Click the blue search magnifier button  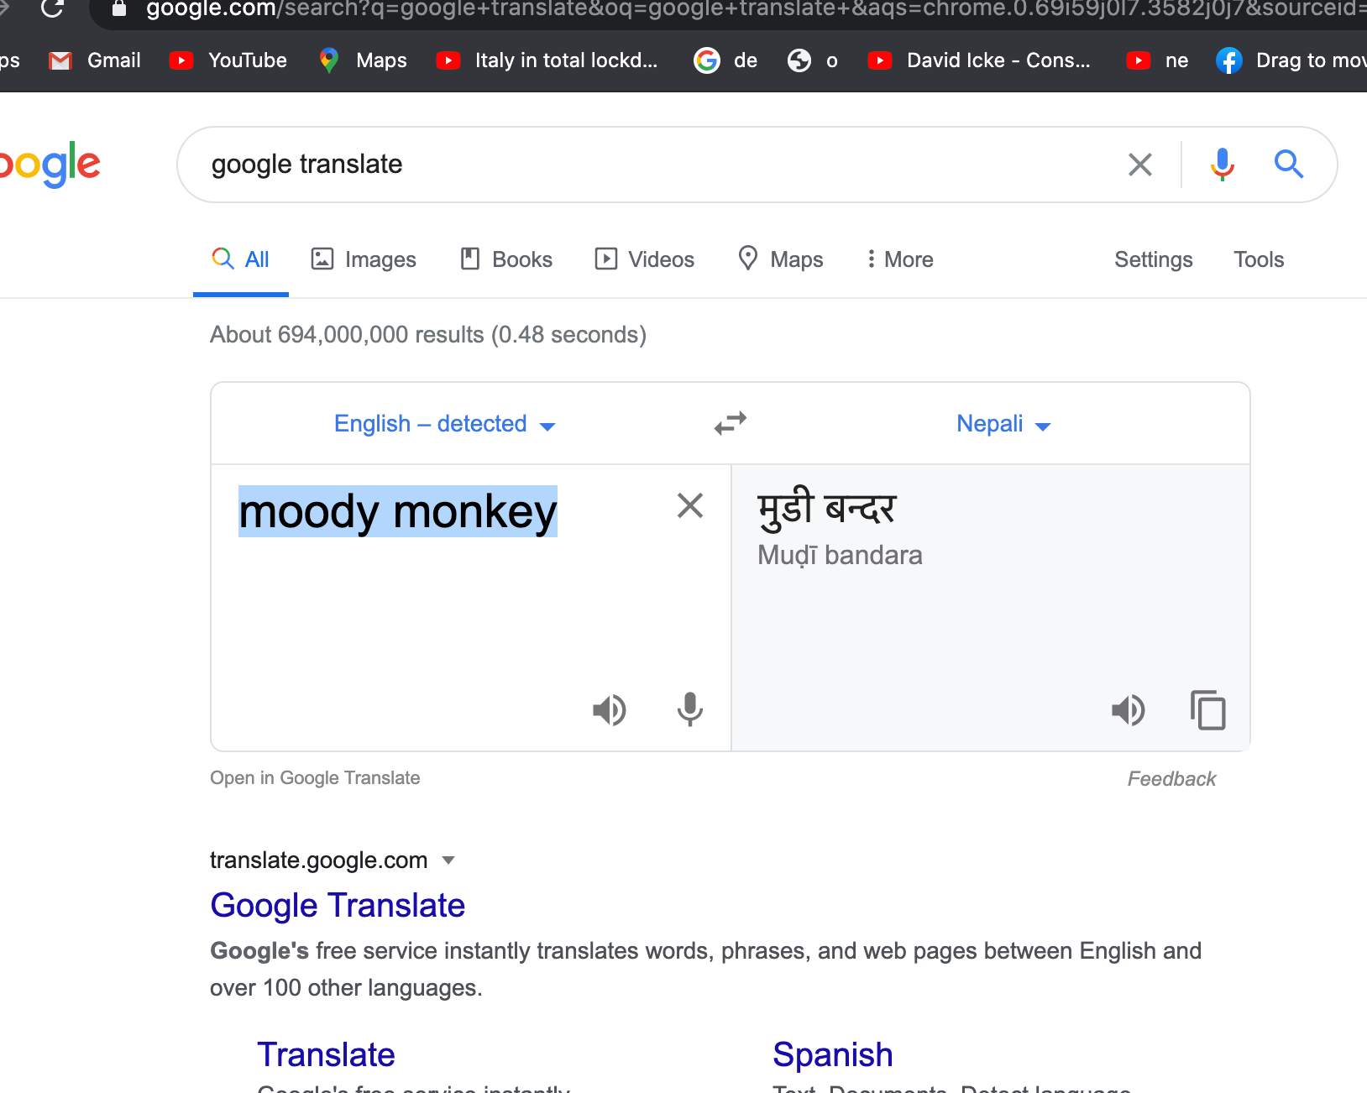click(x=1289, y=165)
